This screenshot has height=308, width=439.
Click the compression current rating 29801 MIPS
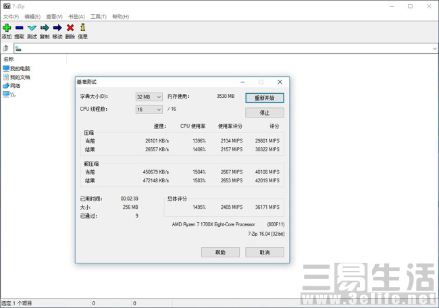point(267,141)
